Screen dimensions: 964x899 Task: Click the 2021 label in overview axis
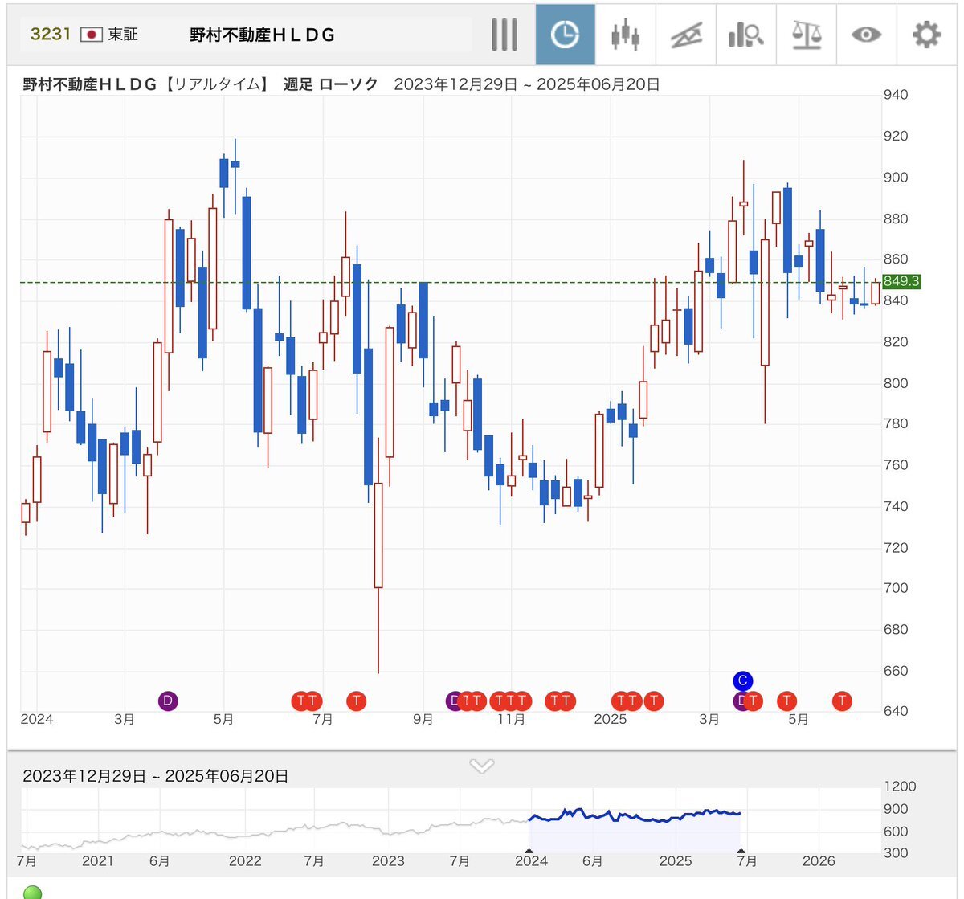[98, 861]
